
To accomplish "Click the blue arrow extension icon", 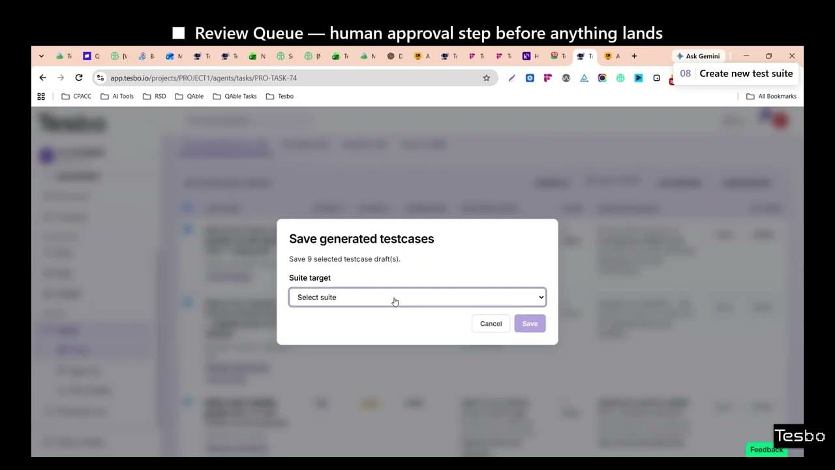I will point(639,78).
